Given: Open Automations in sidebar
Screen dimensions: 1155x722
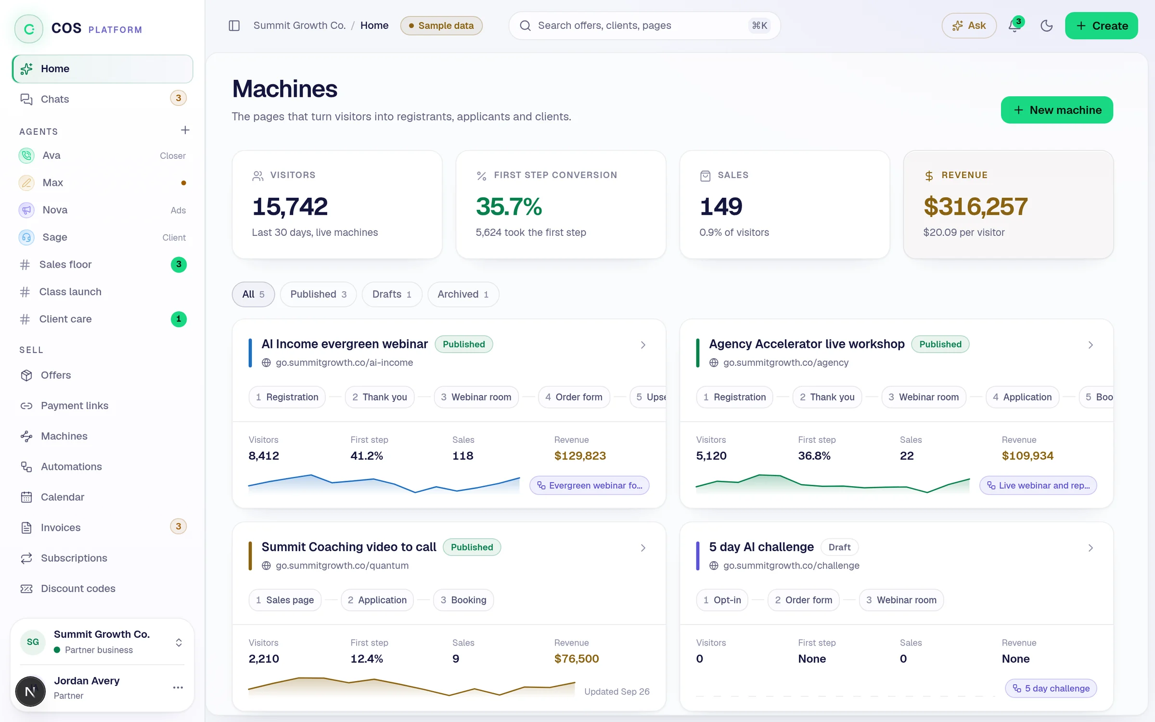Looking at the screenshot, I should coord(103,466).
